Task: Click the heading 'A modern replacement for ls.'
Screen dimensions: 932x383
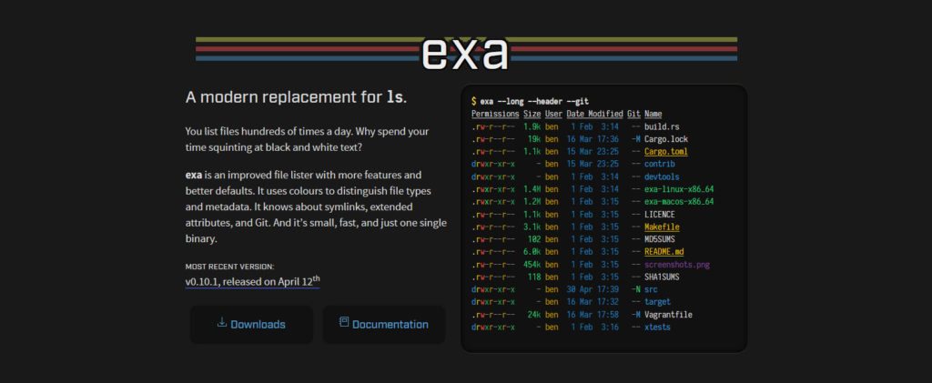Action: click(x=296, y=97)
